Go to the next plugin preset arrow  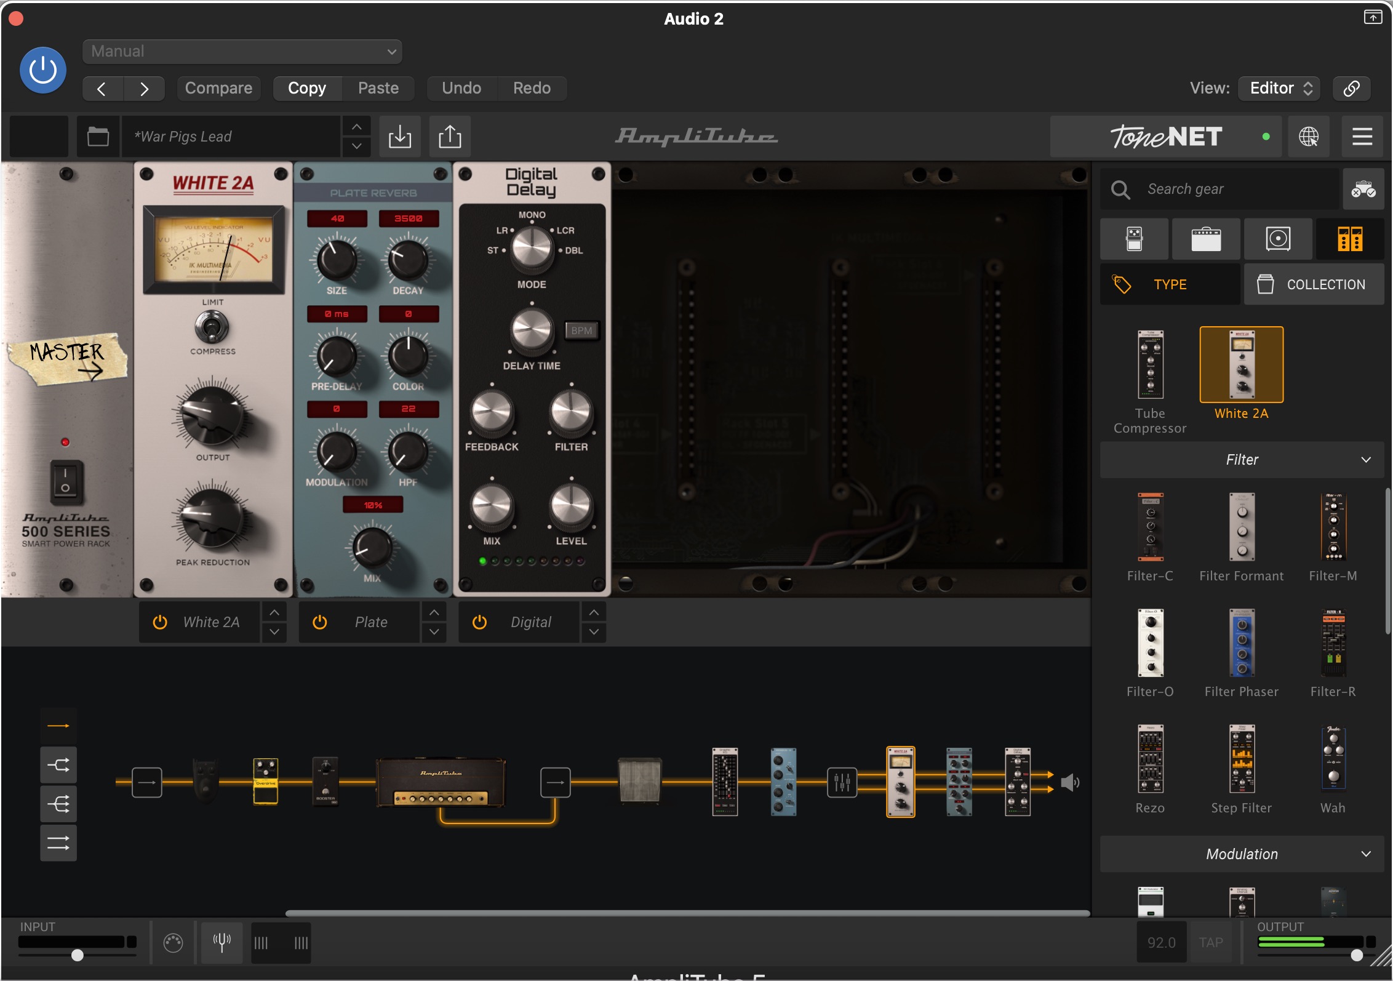tap(144, 89)
